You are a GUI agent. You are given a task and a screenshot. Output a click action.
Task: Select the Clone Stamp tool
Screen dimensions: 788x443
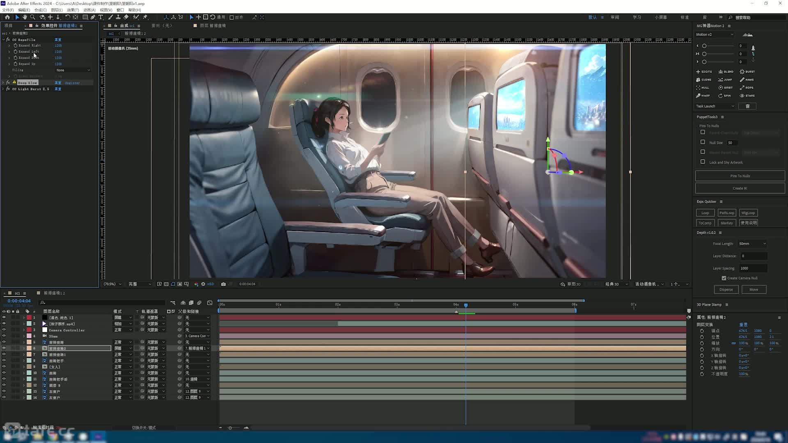click(x=118, y=17)
